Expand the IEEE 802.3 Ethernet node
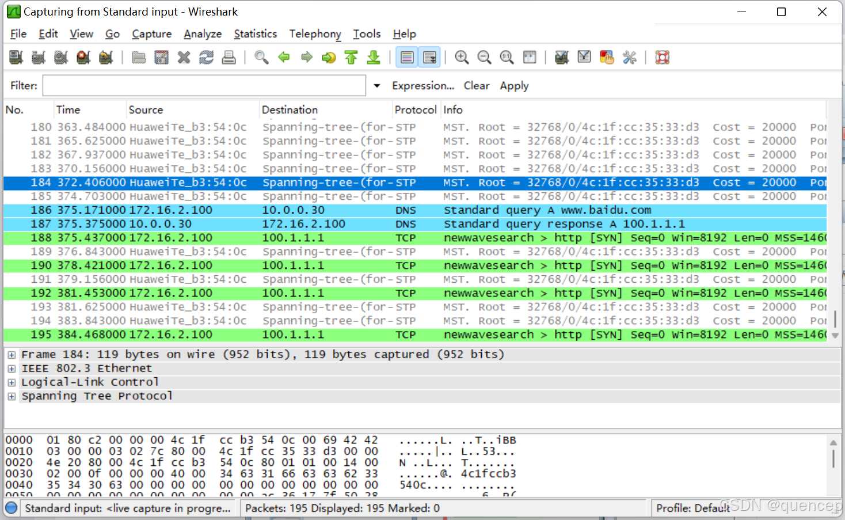845x520 pixels. 12,369
